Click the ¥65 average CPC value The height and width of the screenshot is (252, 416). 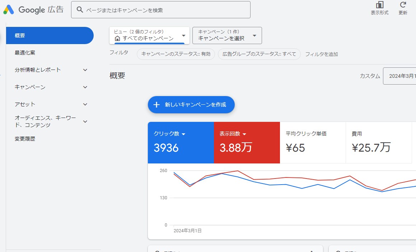tap(295, 148)
